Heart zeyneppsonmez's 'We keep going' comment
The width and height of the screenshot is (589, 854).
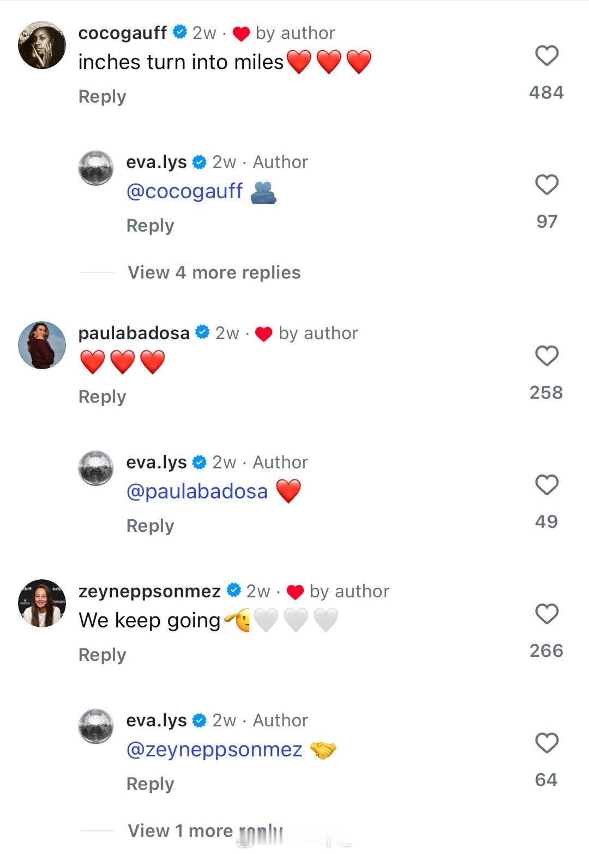coord(546,614)
